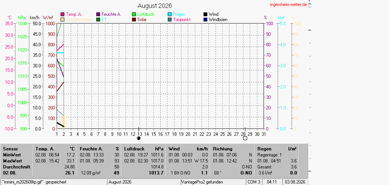This screenshot has height=185, width=389.
Task: Click the bright green Luftdruck legend swatch
Action: [x=134, y=14]
